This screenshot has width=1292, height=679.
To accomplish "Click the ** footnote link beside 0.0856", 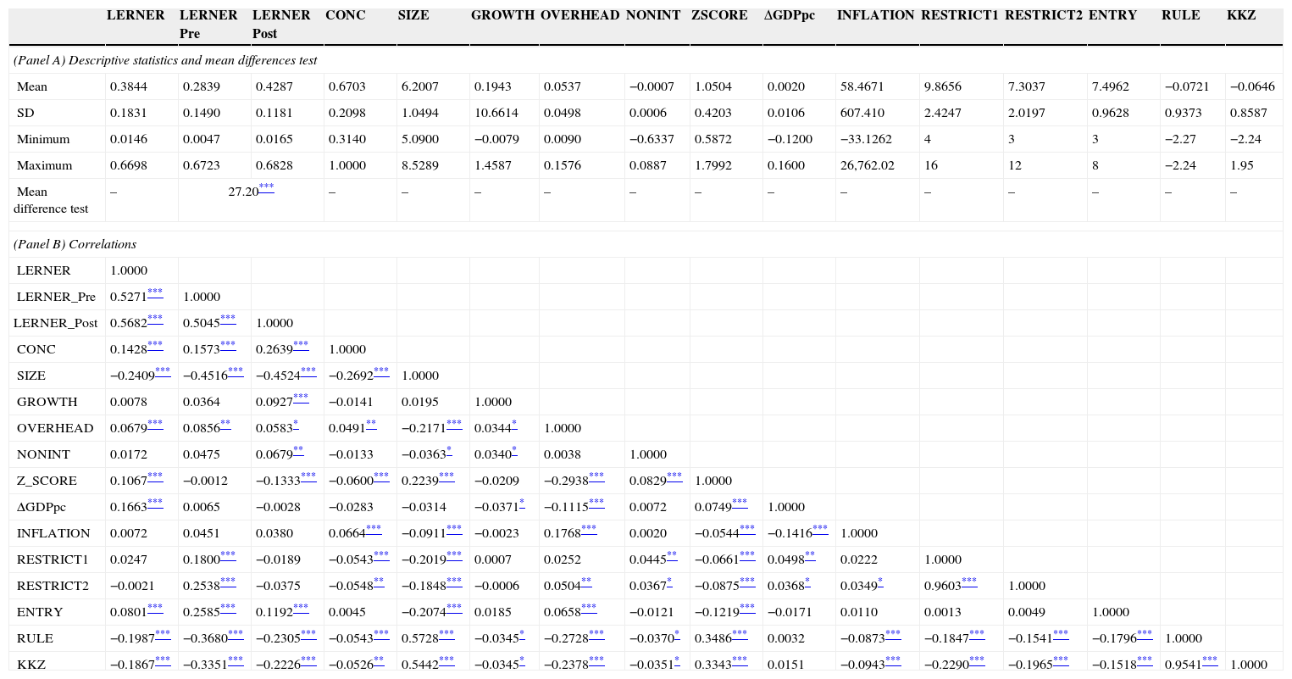I will click(225, 423).
